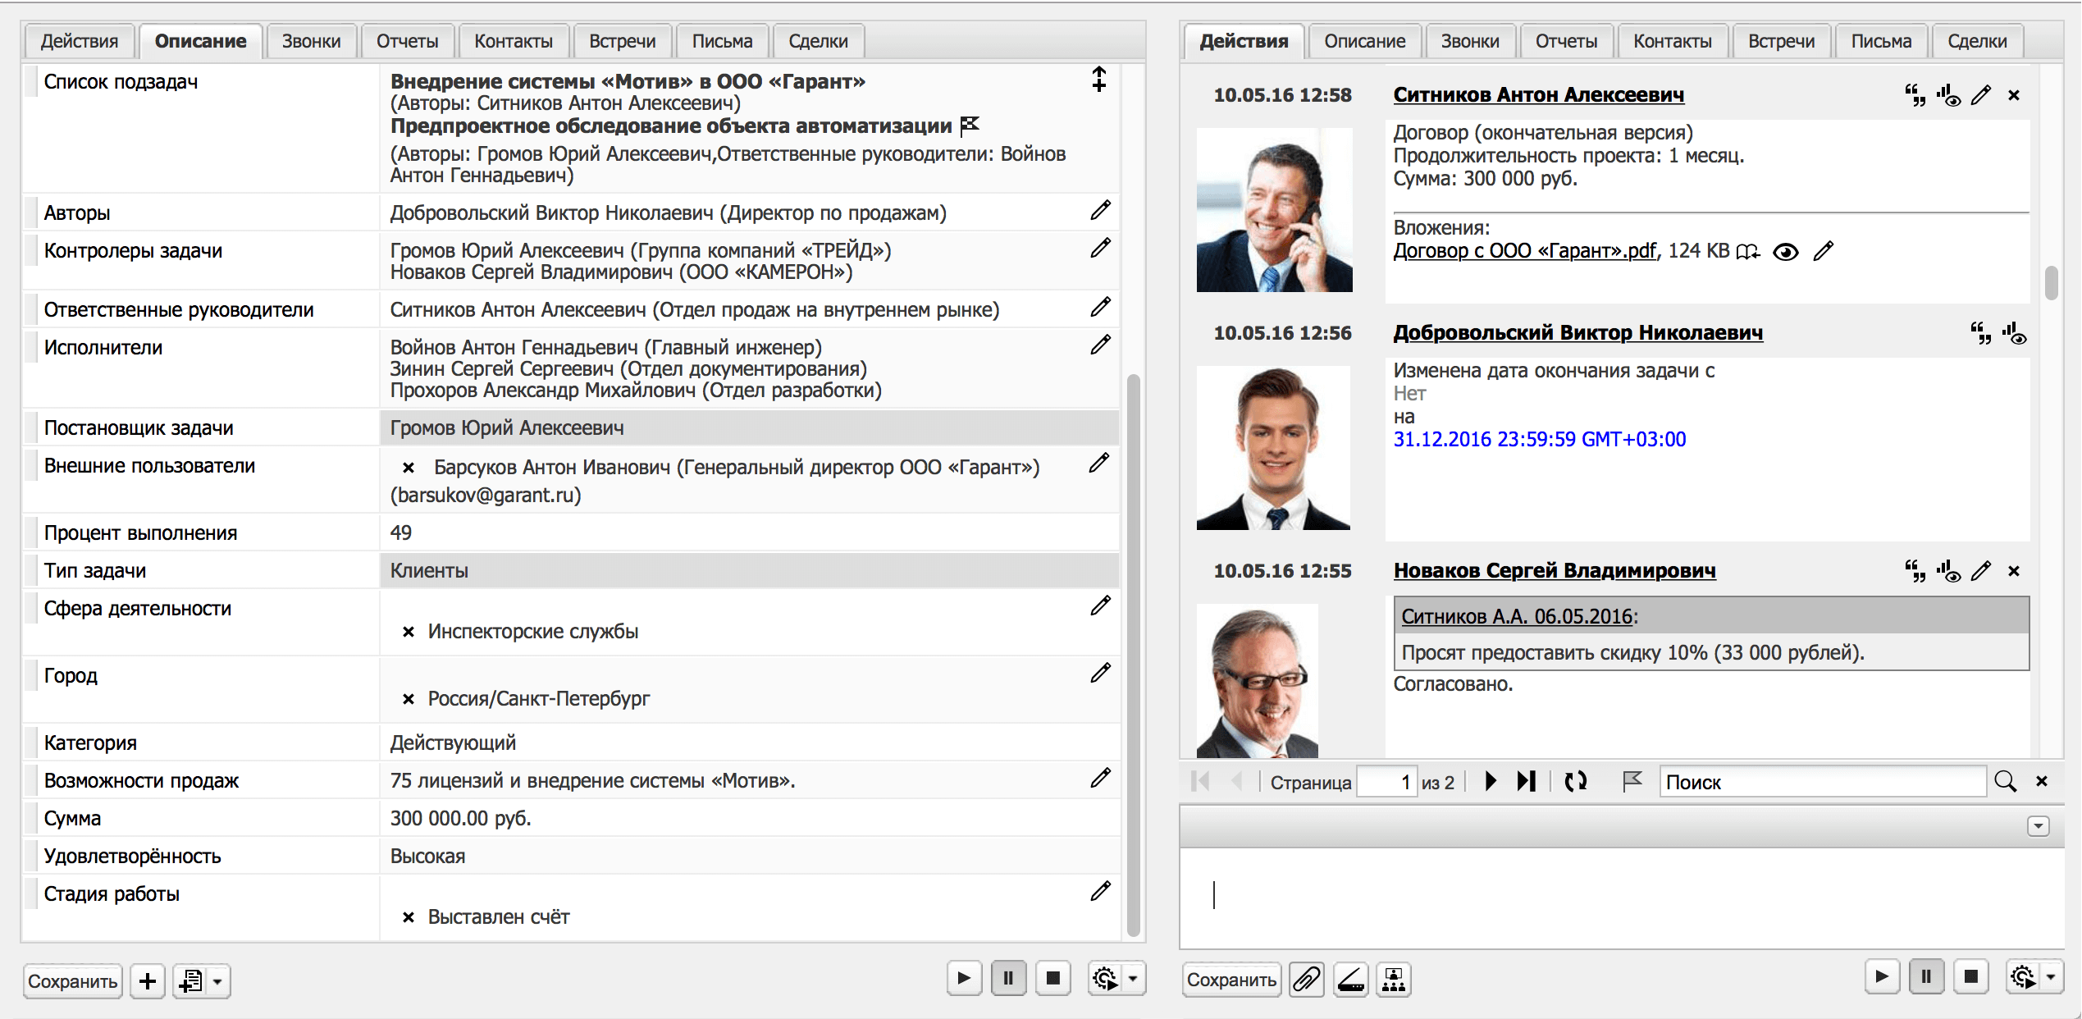Open dropdown arrow next to add-subtask button
This screenshot has width=2082, height=1019.
click(x=217, y=981)
